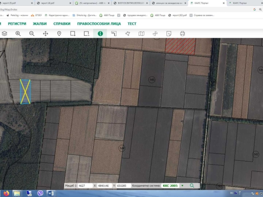Open the ПРАВОСПОСОБНИ ЛИЦА menu

coord(99,24)
